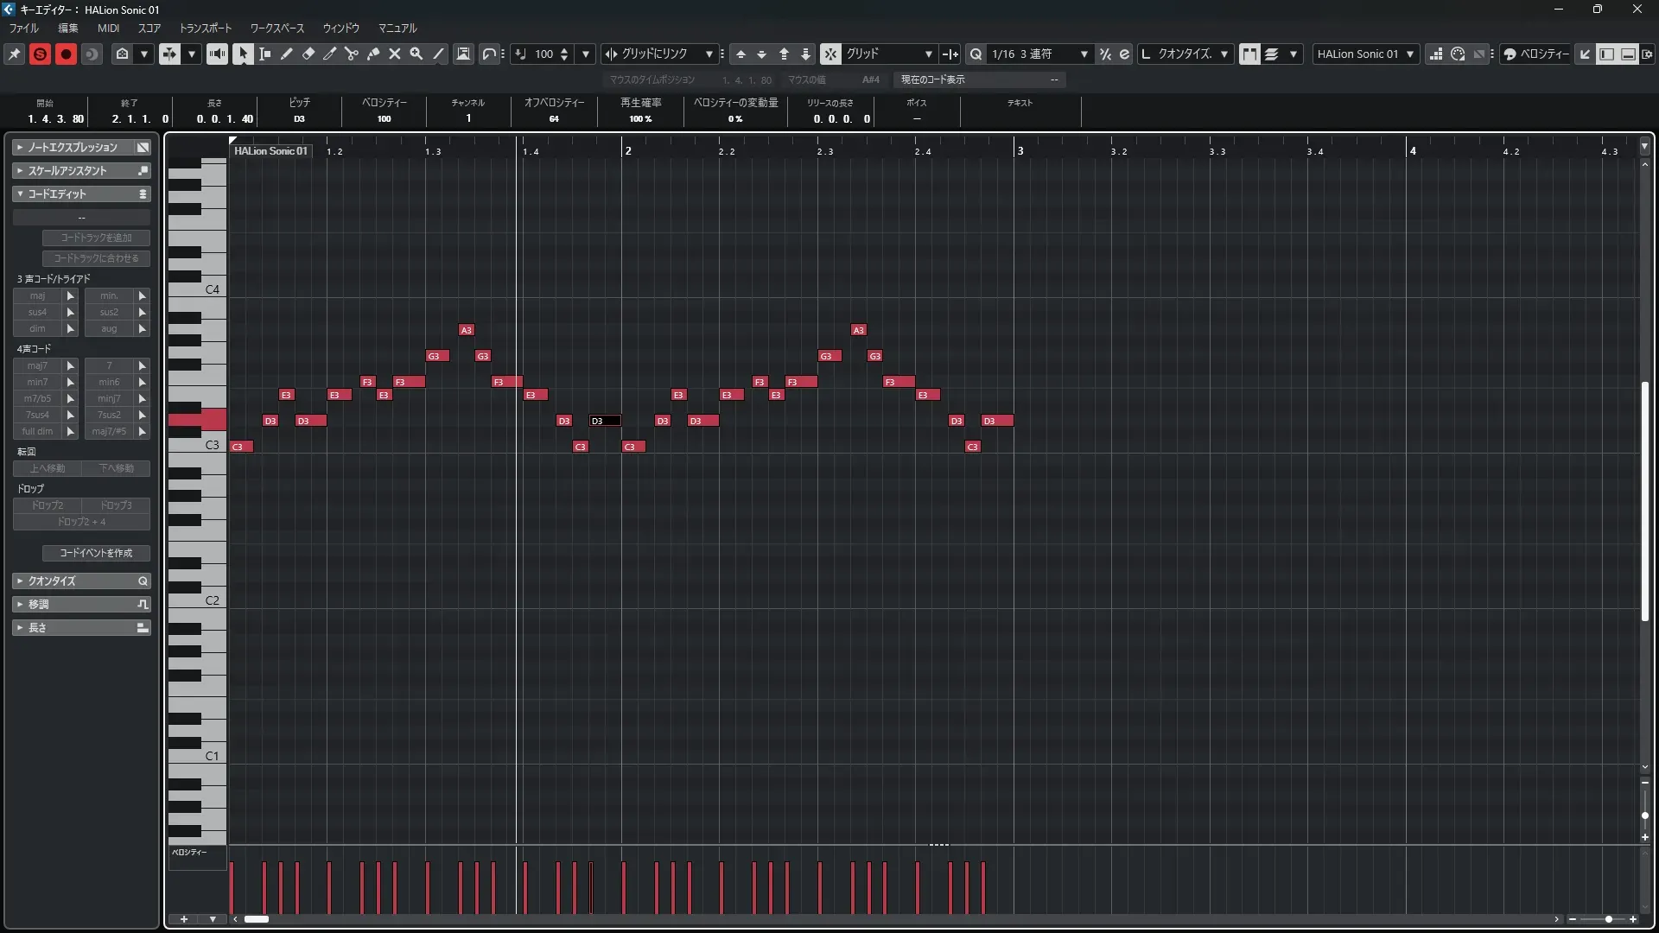Open the トランスポート menu
Image resolution: width=1659 pixels, height=933 pixels.
(x=205, y=28)
